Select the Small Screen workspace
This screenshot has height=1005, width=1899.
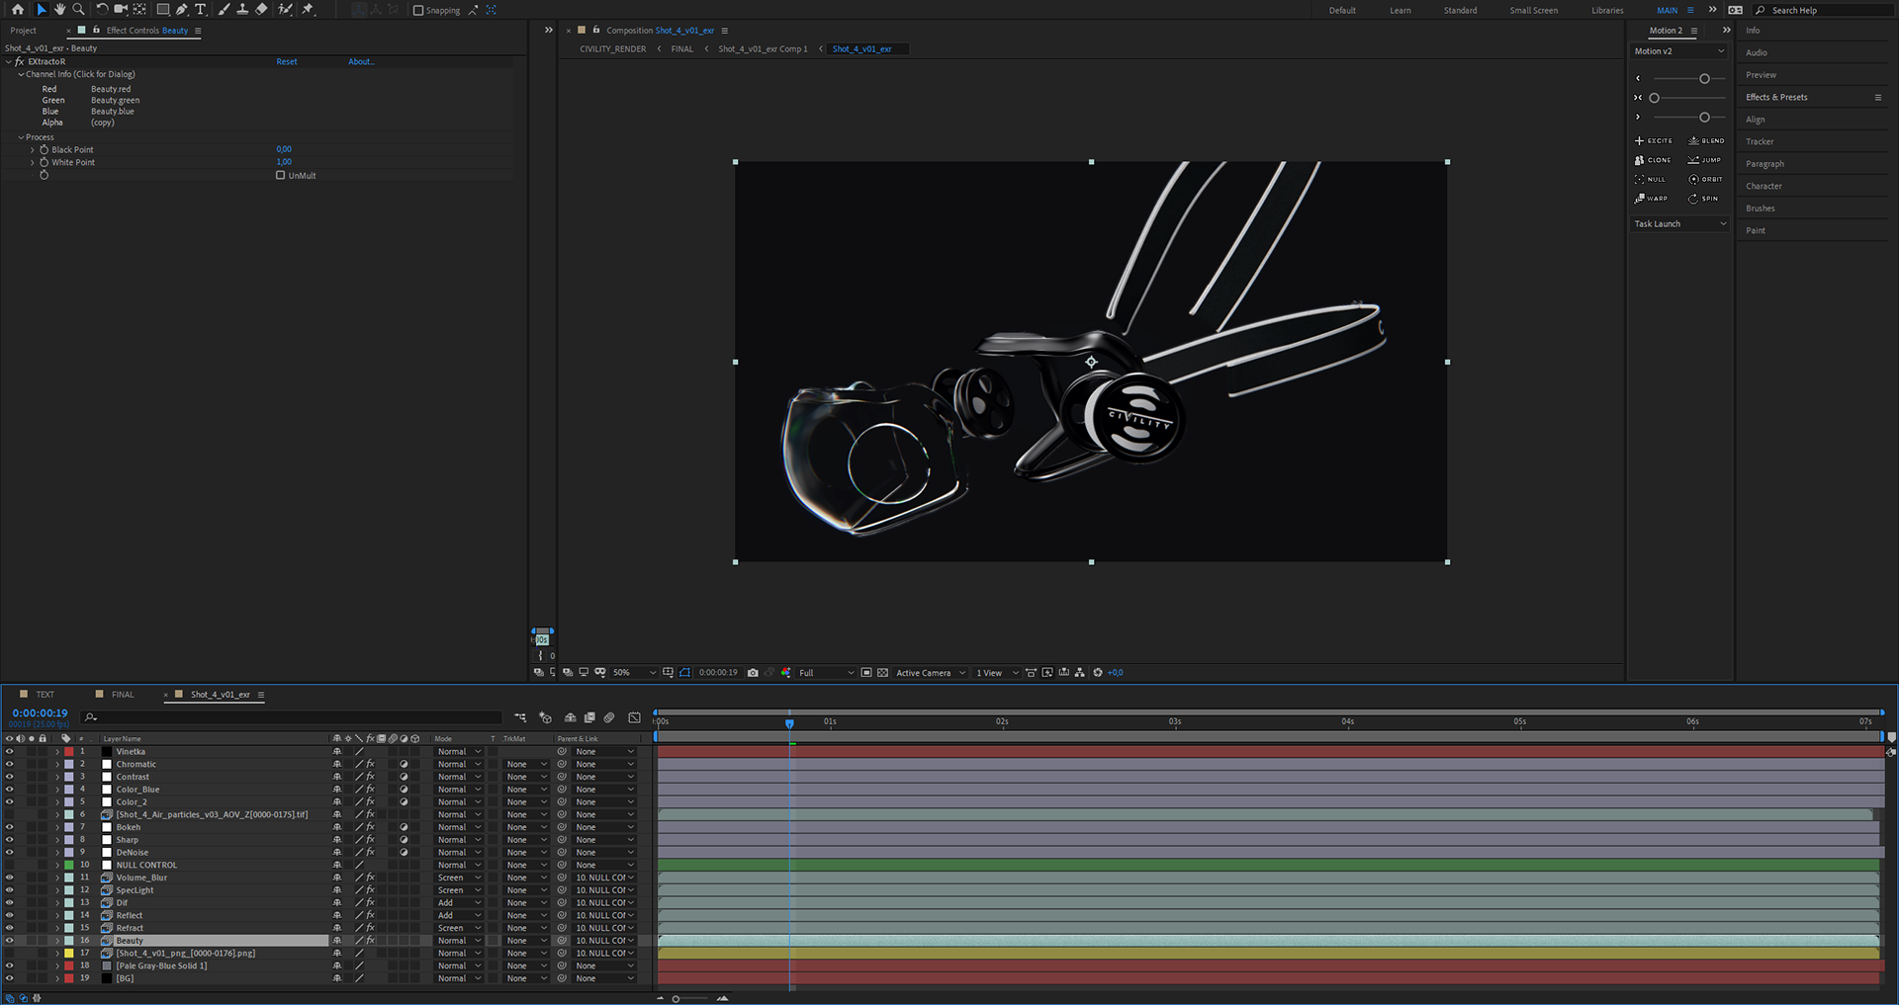click(1533, 11)
